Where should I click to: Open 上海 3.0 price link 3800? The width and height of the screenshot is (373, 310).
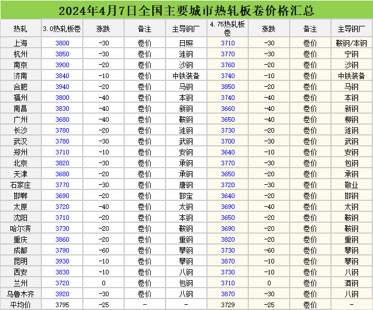(x=62, y=42)
